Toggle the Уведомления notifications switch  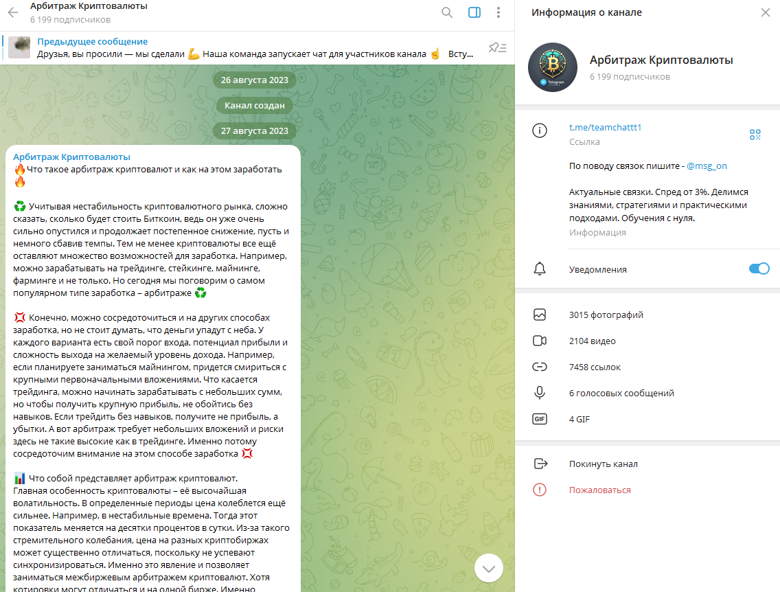[x=759, y=269]
